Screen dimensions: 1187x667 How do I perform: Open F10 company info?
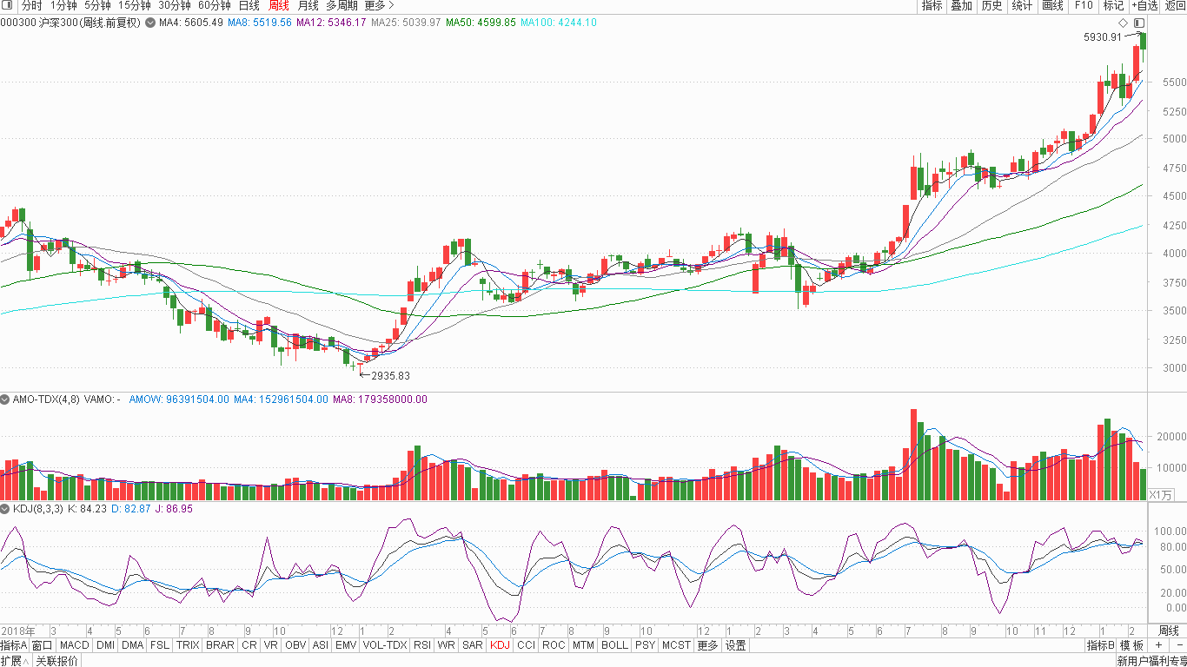point(1083,5)
